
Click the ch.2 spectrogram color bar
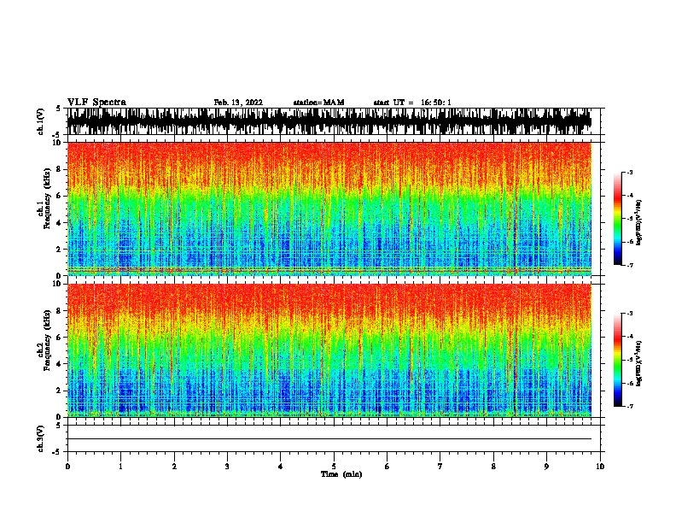[x=618, y=360]
